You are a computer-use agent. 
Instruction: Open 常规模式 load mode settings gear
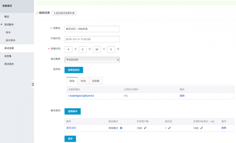[x=121, y=128]
